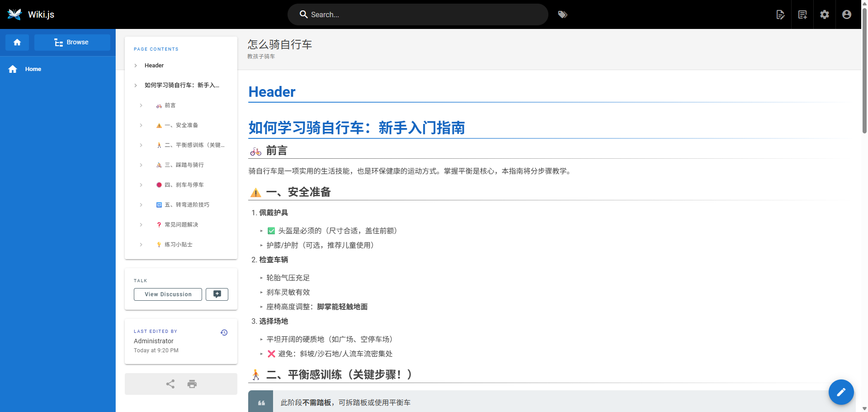Screen dimensions: 868x412
Task: Click the search magnifier icon
Action: pyautogui.click(x=304, y=14)
